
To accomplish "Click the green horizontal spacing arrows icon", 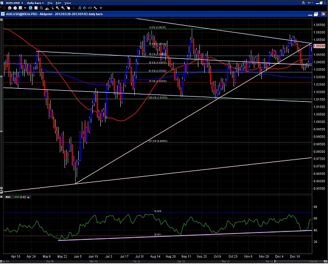I will 90,8.
